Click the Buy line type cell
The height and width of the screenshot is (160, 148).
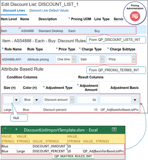pos(97,31)
